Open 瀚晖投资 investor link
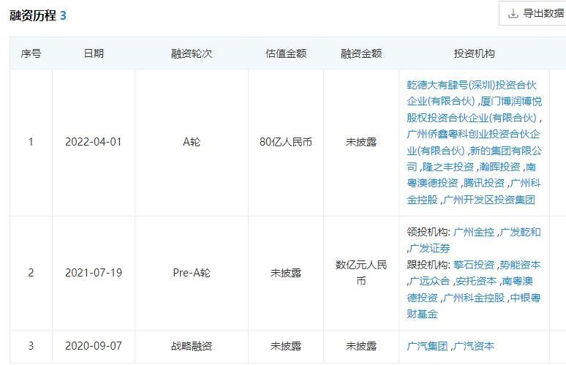 click(x=499, y=167)
